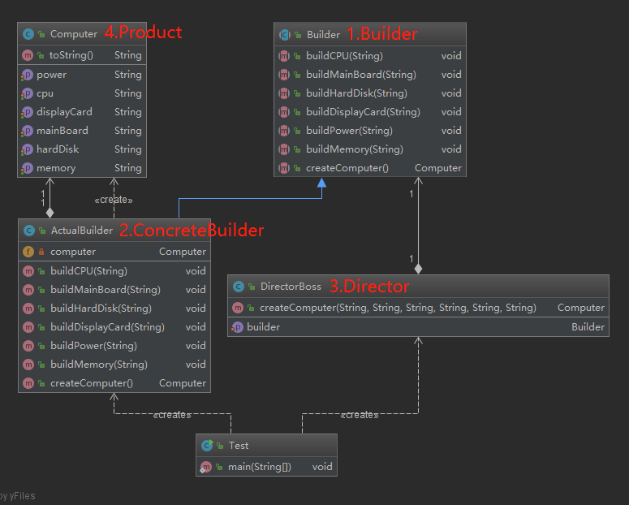Click the method icon of Builder's buildCPU(String)

pyautogui.click(x=284, y=56)
